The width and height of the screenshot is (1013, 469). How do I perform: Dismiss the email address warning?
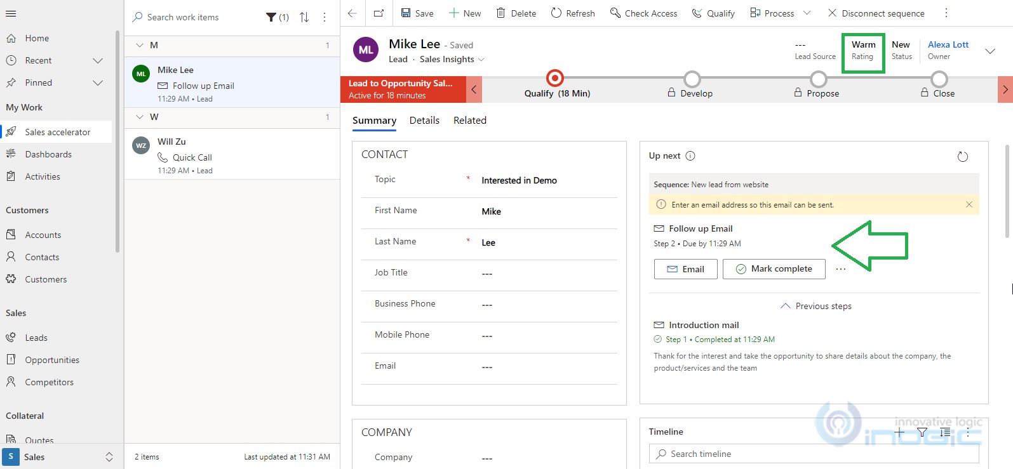[969, 204]
